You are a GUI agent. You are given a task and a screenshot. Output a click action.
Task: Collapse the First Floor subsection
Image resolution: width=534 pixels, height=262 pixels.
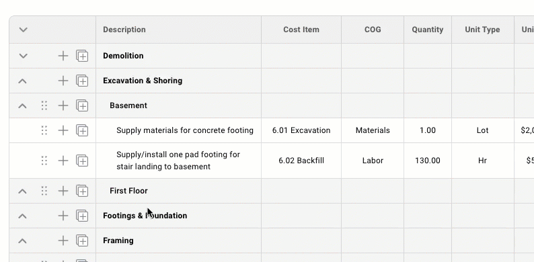(x=22, y=191)
